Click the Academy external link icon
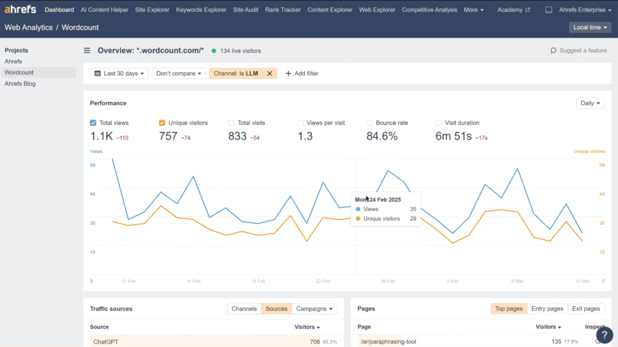This screenshot has height=347, width=618. (527, 10)
